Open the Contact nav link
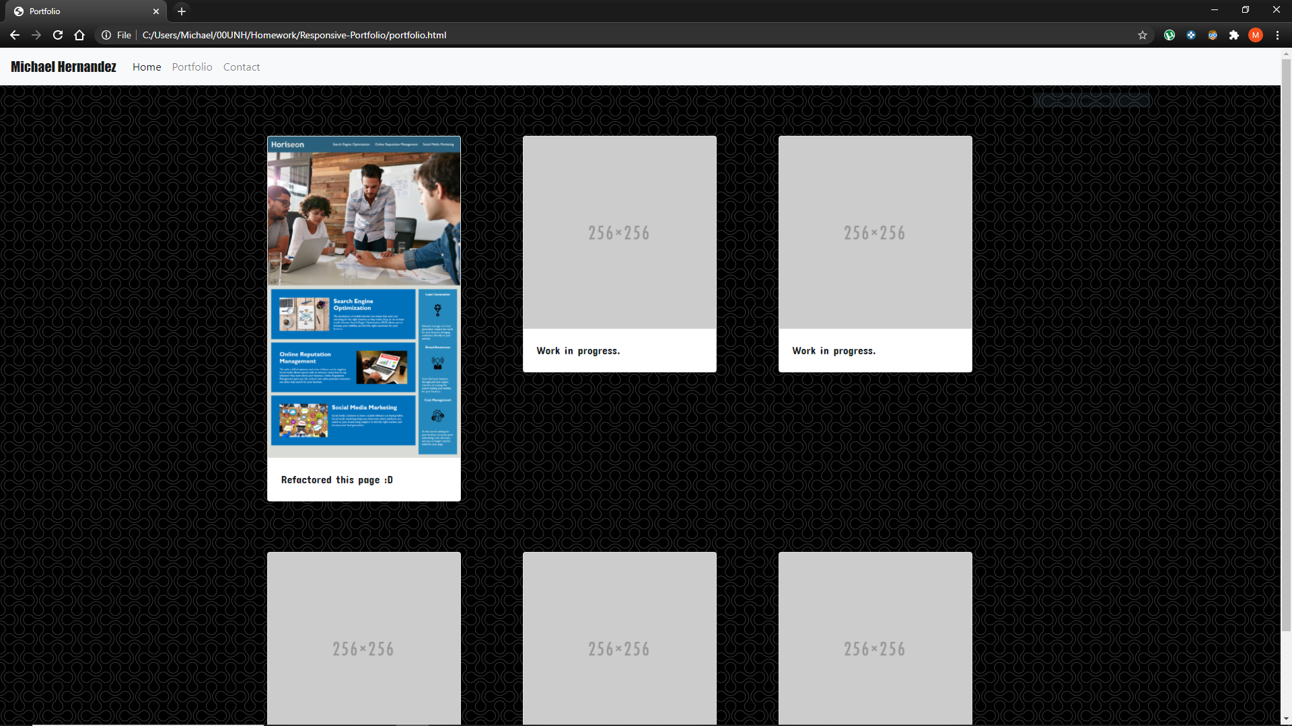The height and width of the screenshot is (726, 1292). click(241, 67)
